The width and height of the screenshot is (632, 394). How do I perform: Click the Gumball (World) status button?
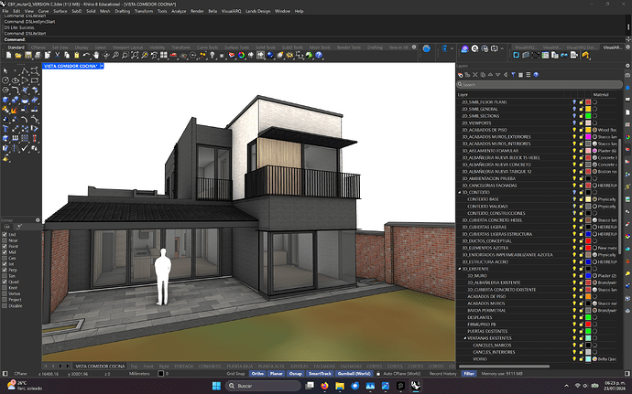click(354, 374)
